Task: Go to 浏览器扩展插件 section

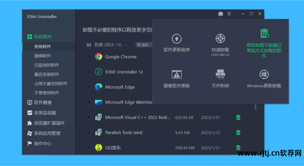Action: tap(46, 123)
